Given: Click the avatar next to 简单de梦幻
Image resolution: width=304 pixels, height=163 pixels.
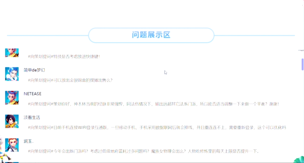Looking at the screenshot, I should coord(12,74).
